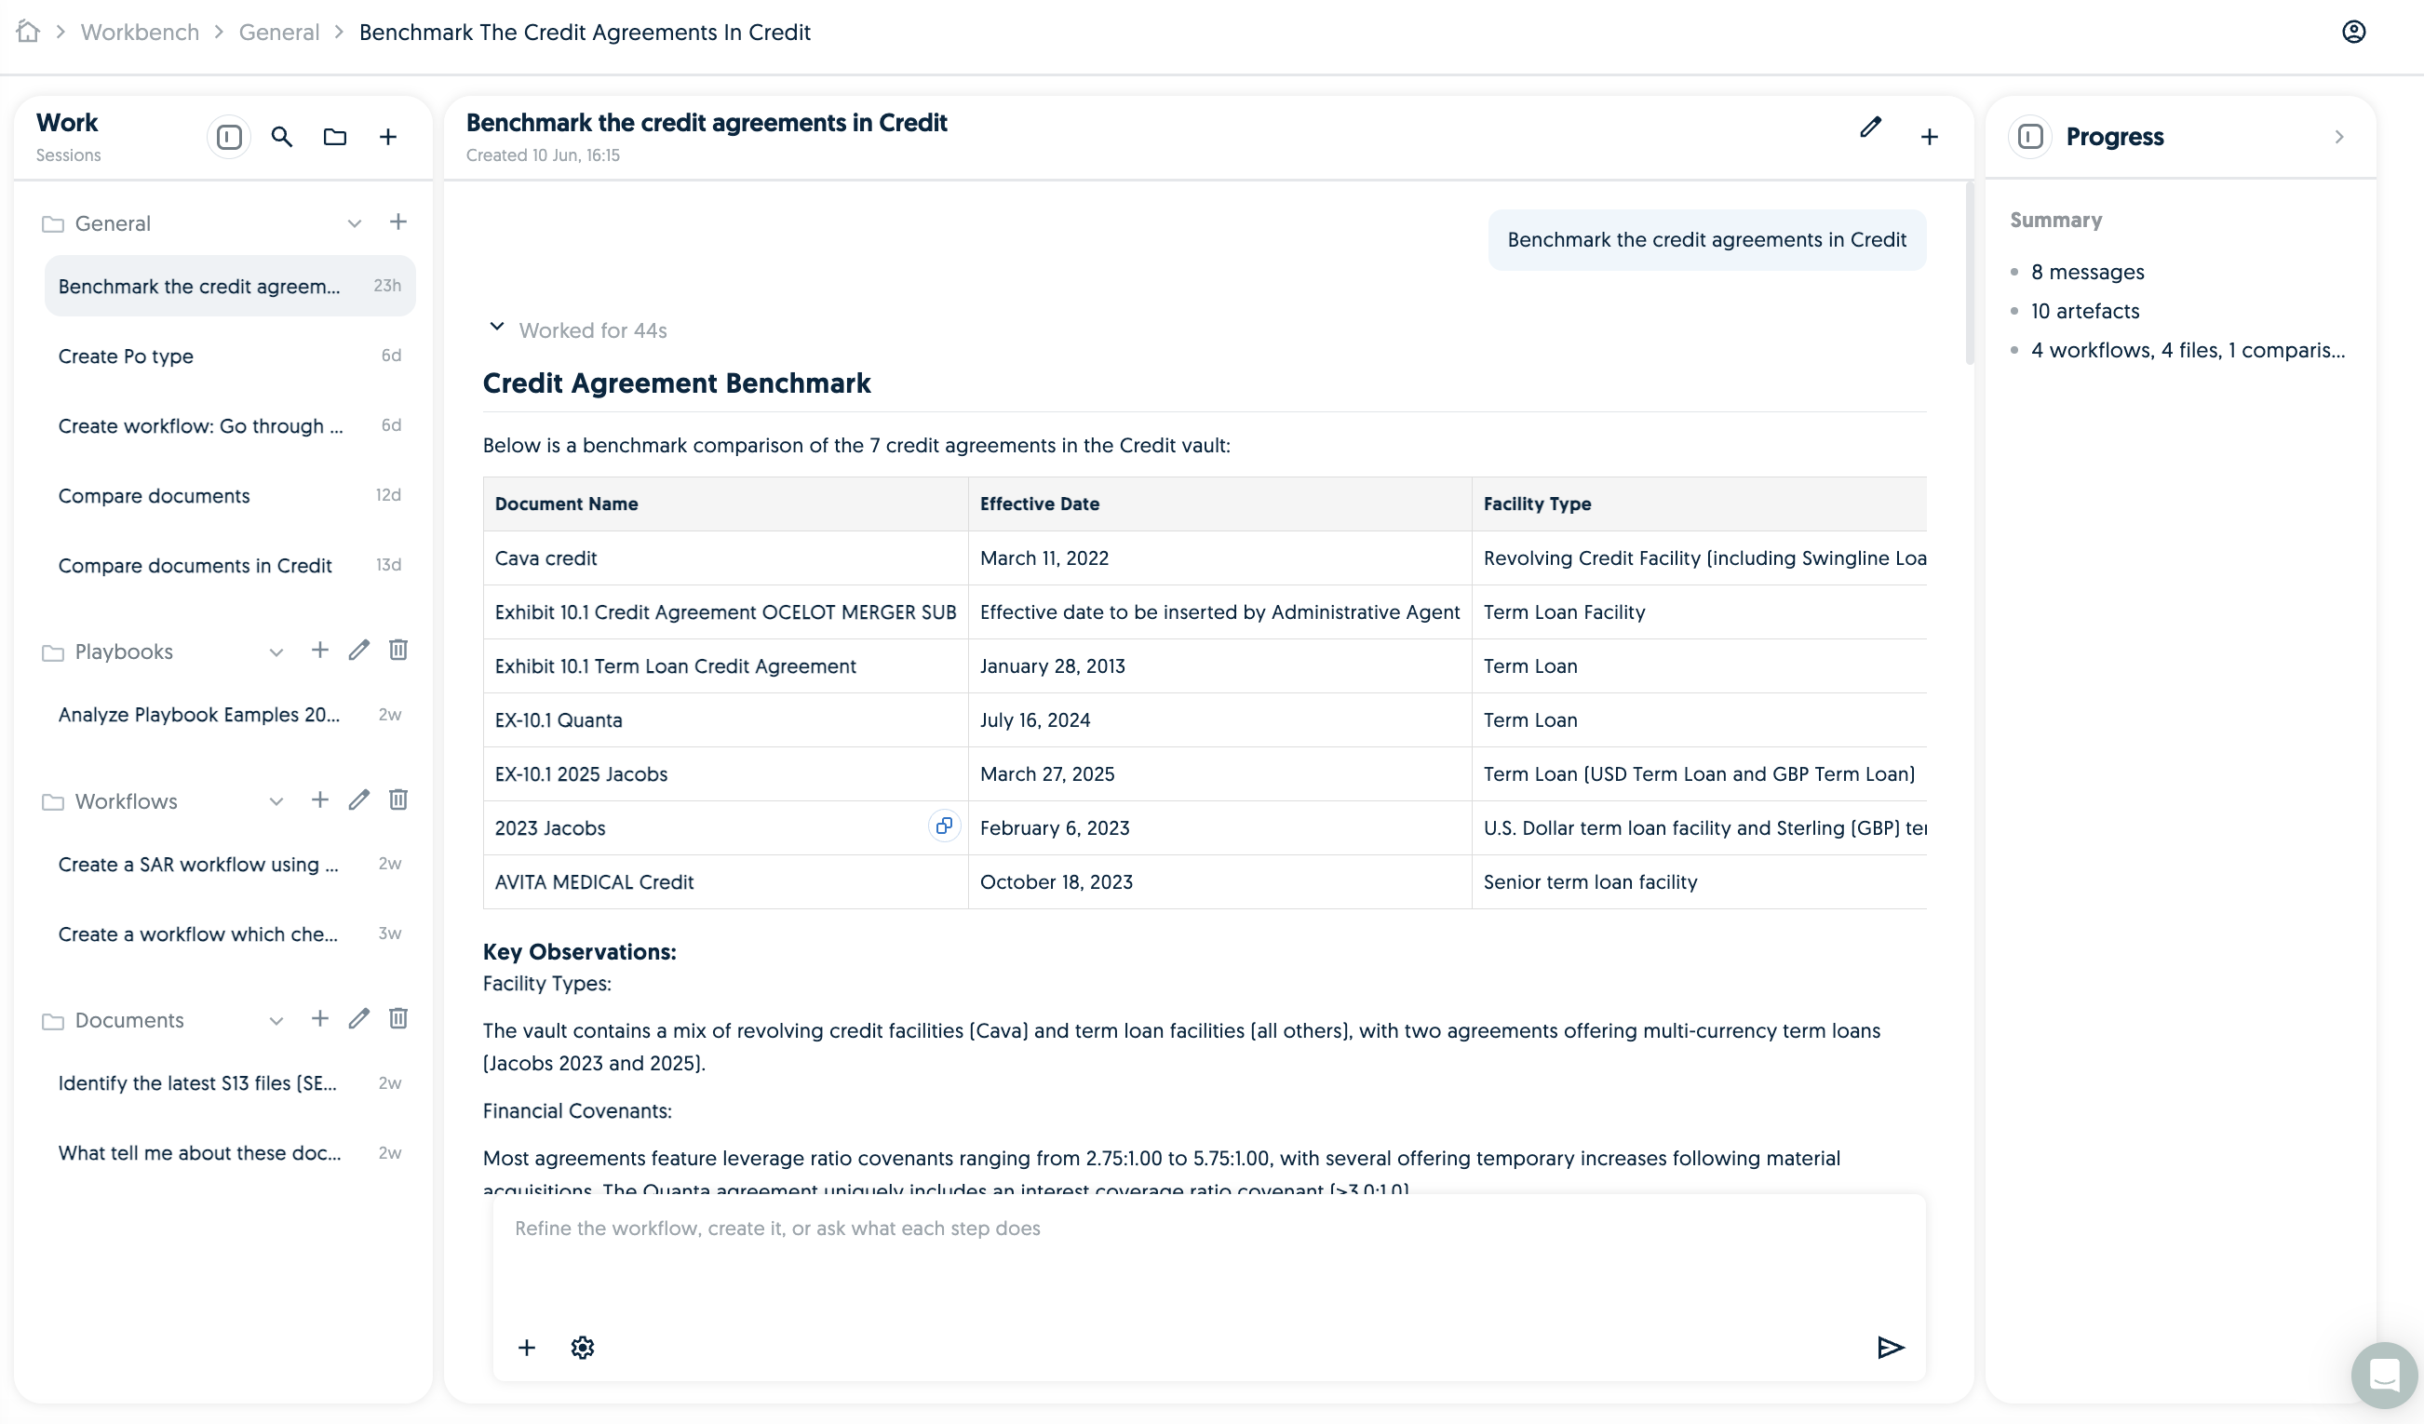Image resolution: width=2424 pixels, height=1424 pixels.
Task: Edit the Documents folder name
Action: [x=358, y=1018]
